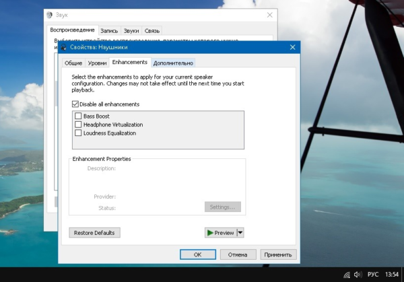Open the Дополнительно tab

pos(173,63)
